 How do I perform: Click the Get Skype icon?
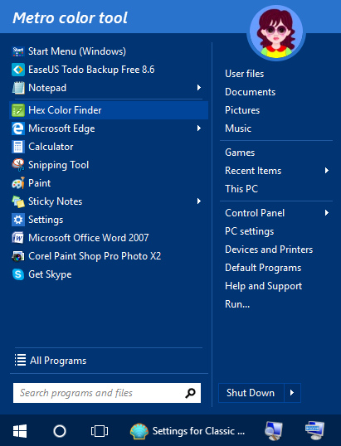[x=18, y=274]
